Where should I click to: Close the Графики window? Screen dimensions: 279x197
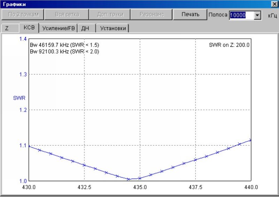tap(274, 4)
